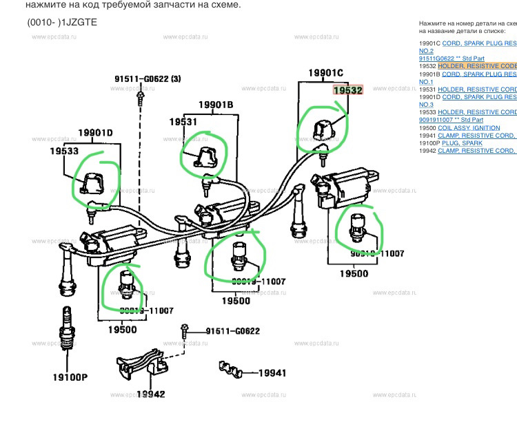Click the 19901D code on the diagram

click(x=95, y=133)
